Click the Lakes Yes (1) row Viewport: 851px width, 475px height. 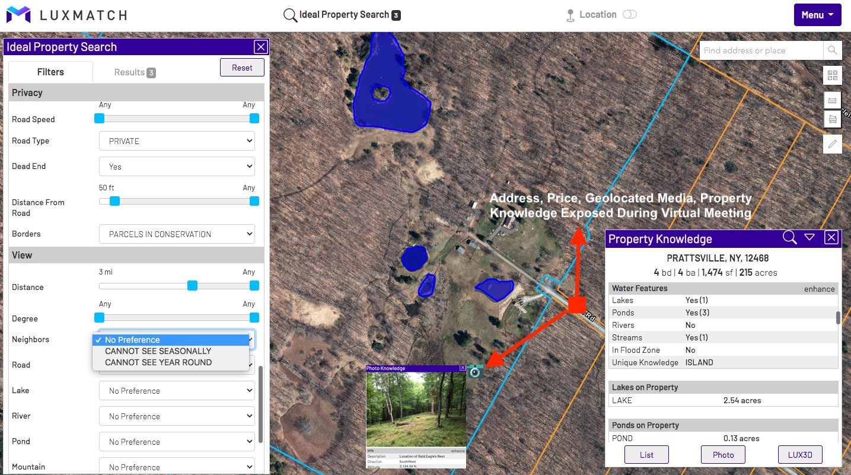[723, 301]
